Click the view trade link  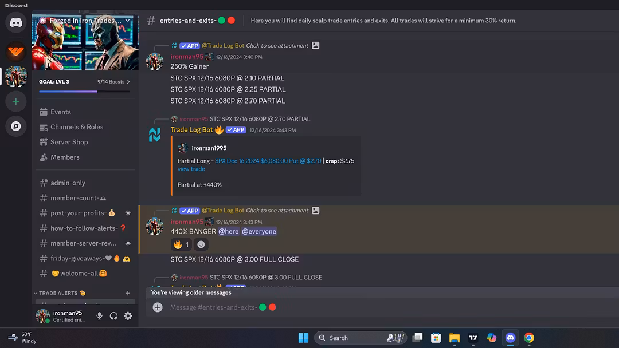pos(191,169)
